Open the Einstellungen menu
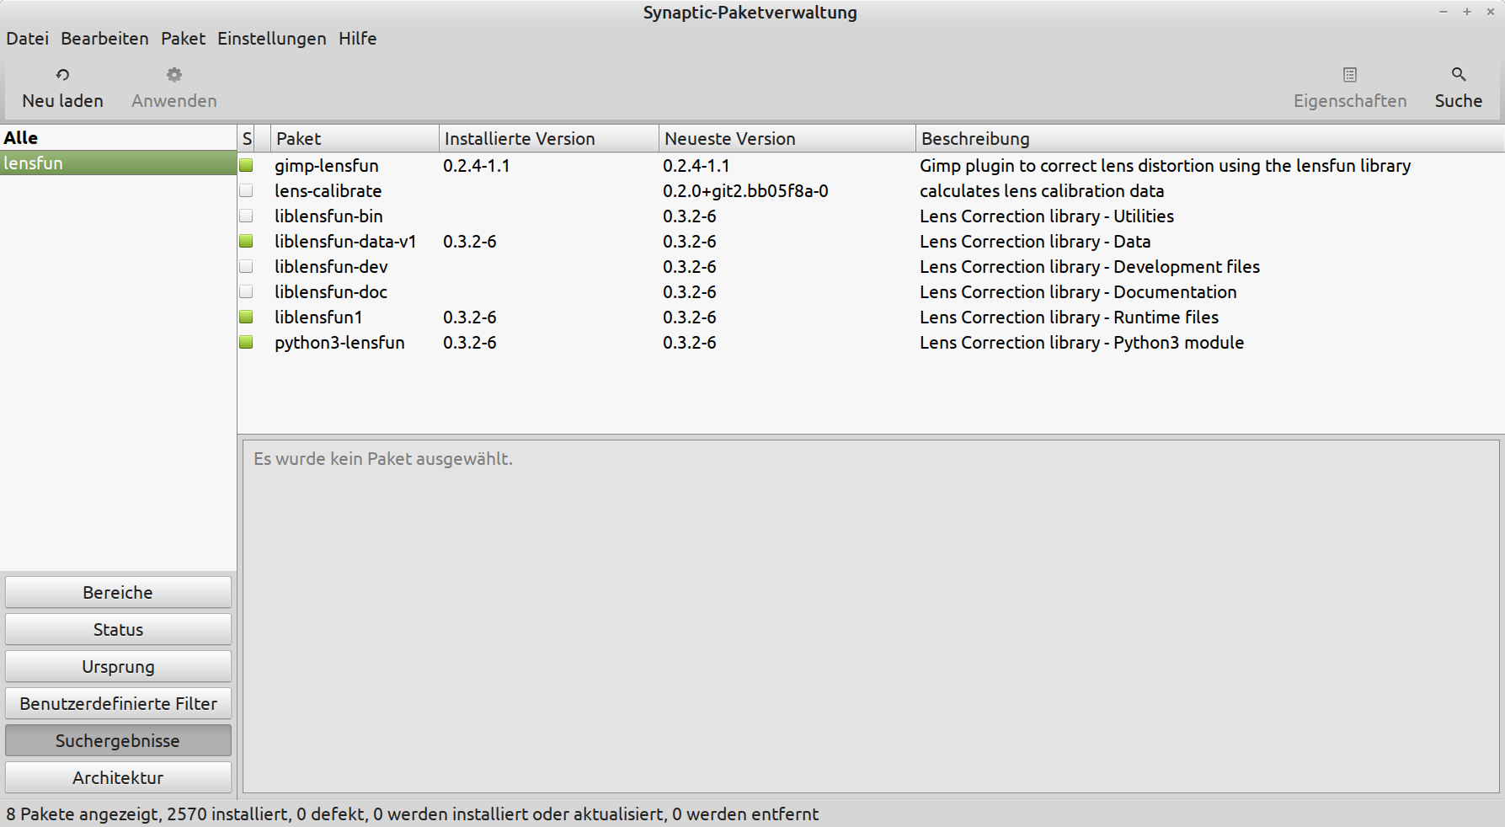Viewport: 1505px width, 827px height. tap(271, 39)
